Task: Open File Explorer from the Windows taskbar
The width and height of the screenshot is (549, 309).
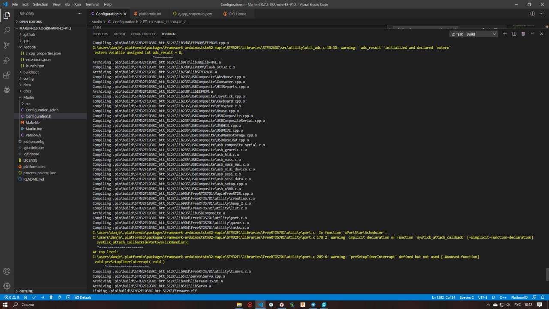Action: click(x=239, y=304)
